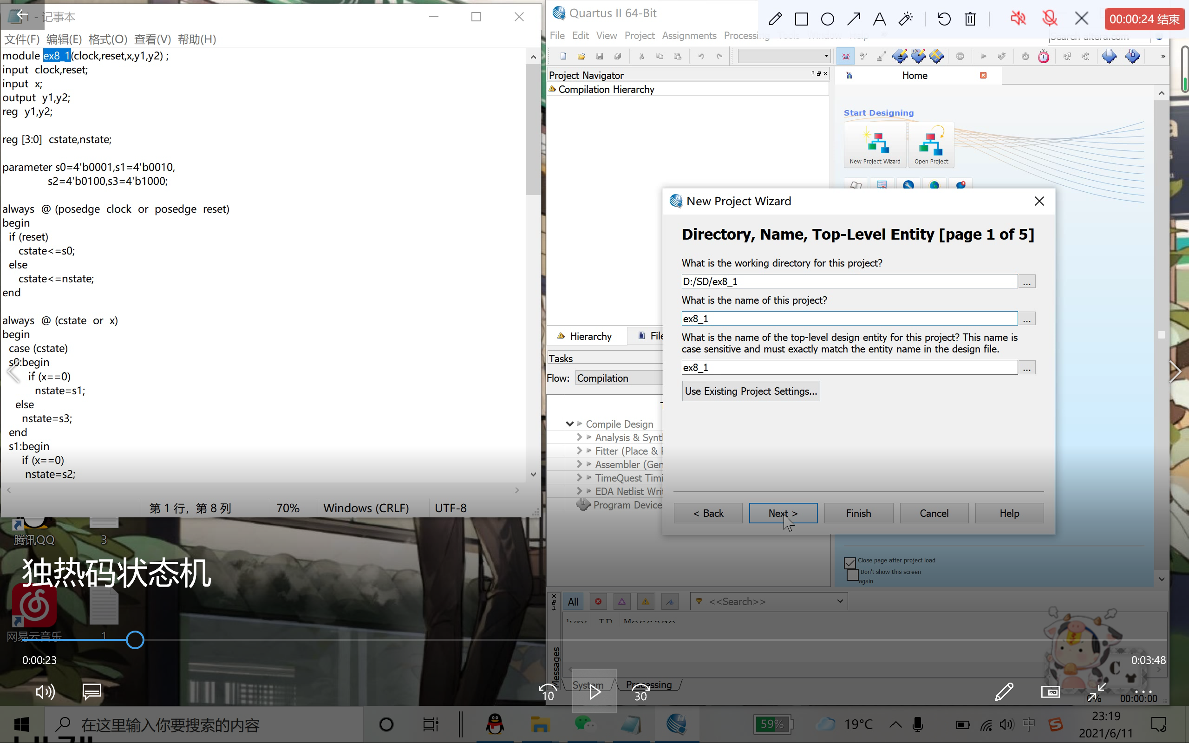The width and height of the screenshot is (1189, 743).
Task: Click Back button in New Project Wizard
Action: click(x=708, y=513)
